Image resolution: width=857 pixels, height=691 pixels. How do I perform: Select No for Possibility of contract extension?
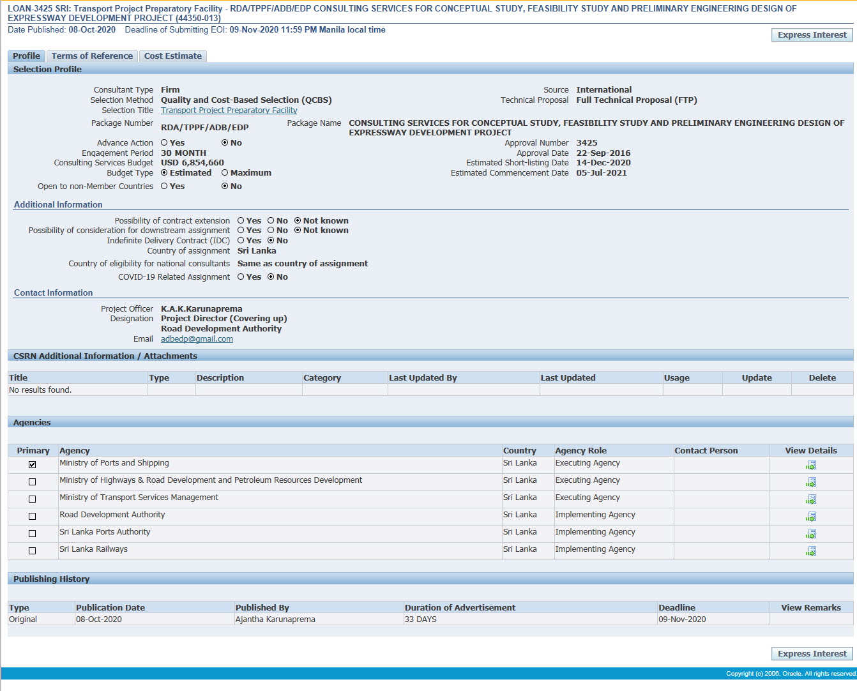click(271, 221)
